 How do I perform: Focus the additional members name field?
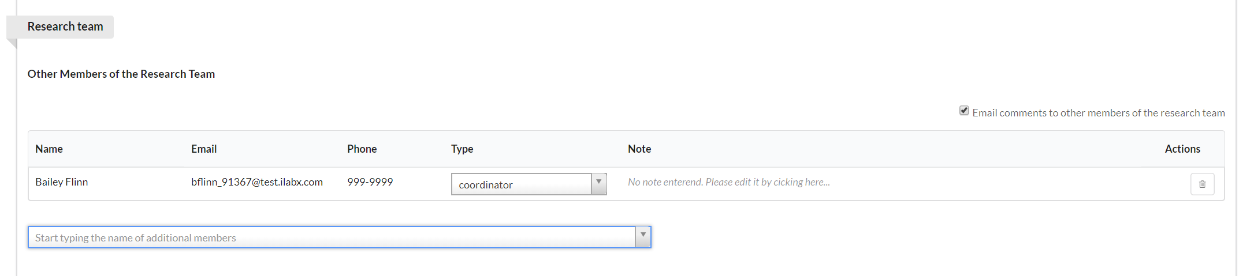332,237
